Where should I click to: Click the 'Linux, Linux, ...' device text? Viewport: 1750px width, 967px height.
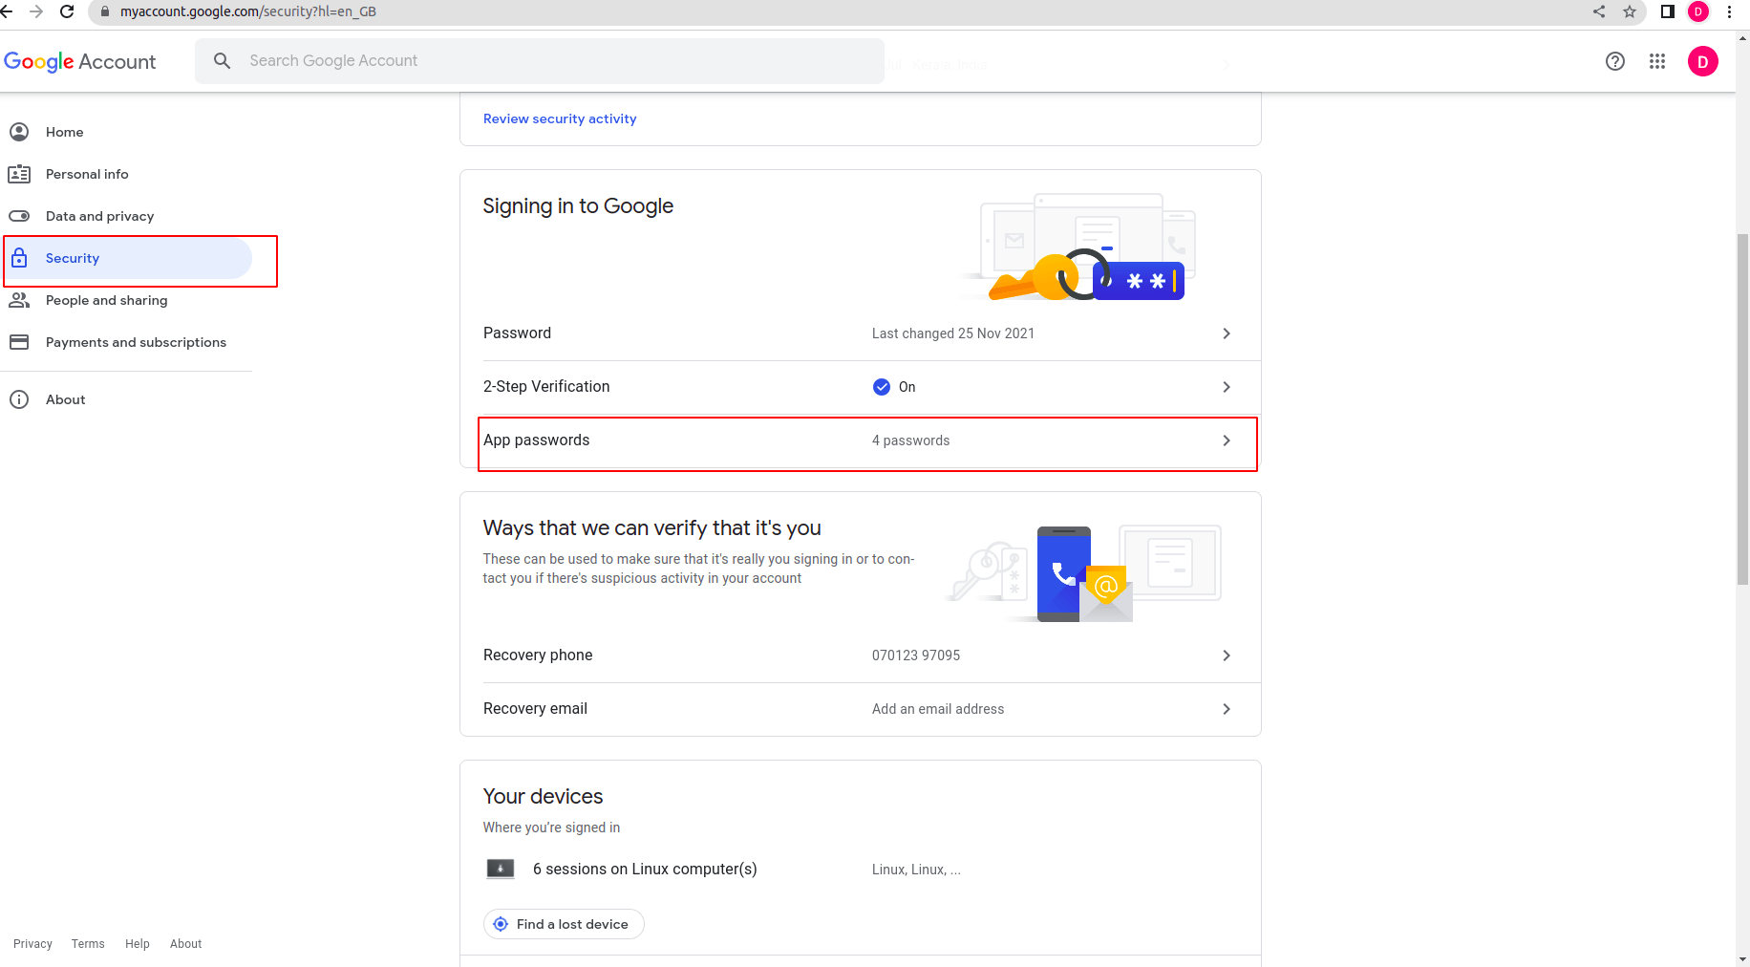916,870
